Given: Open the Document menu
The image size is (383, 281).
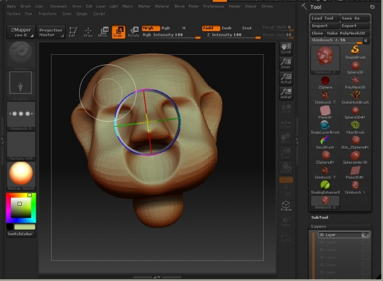Looking at the screenshot, I should (58, 6).
